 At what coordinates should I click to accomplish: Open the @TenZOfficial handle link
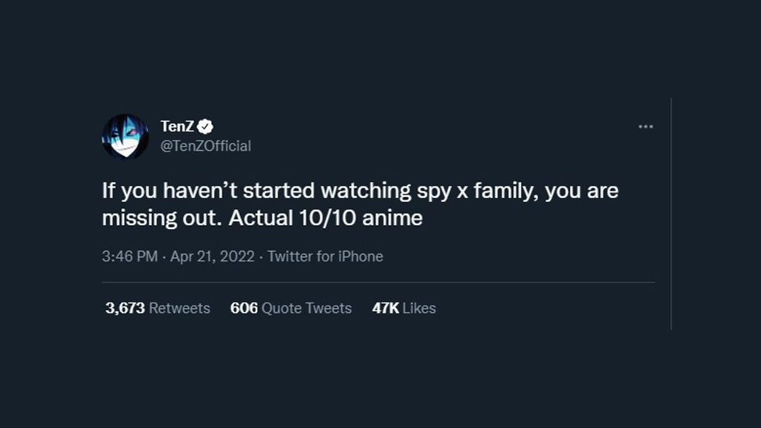coord(206,146)
